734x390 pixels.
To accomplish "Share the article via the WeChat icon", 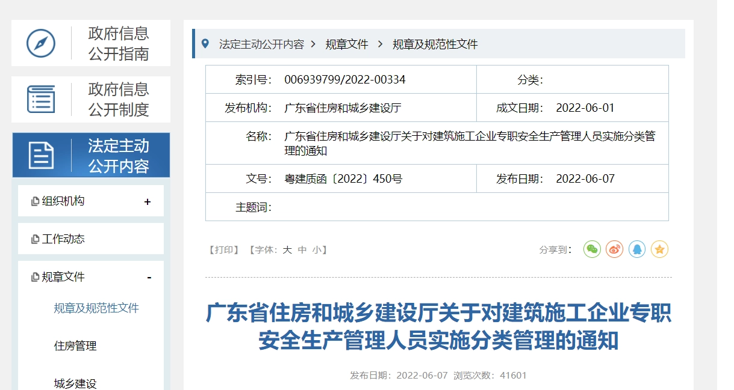I will point(591,249).
